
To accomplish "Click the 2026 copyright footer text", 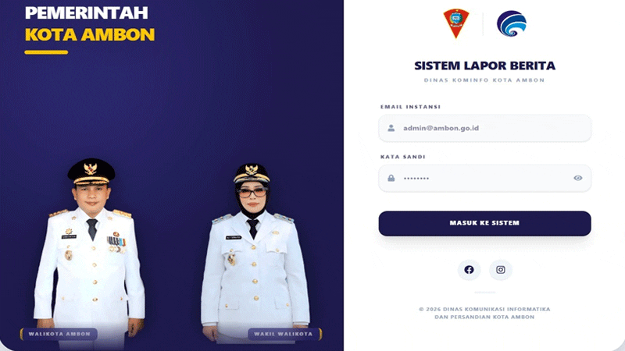I will 484,313.
